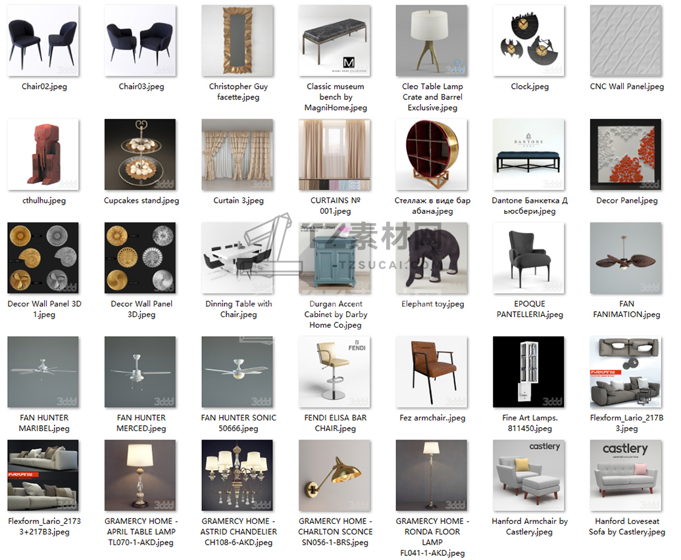Select the Elephant toy.jpeg thumbnail
The width and height of the screenshot is (681, 560).
pyautogui.click(x=431, y=257)
